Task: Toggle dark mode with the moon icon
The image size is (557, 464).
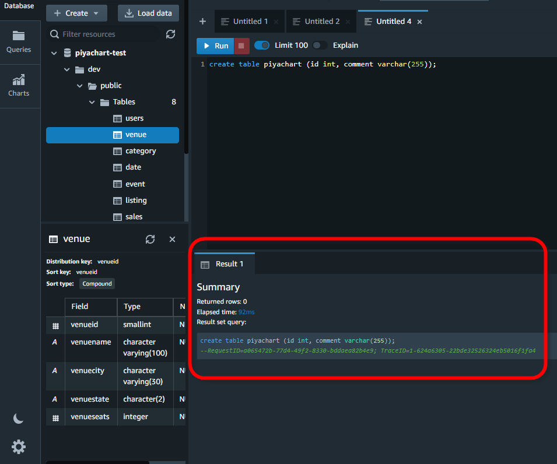Action: click(x=18, y=418)
